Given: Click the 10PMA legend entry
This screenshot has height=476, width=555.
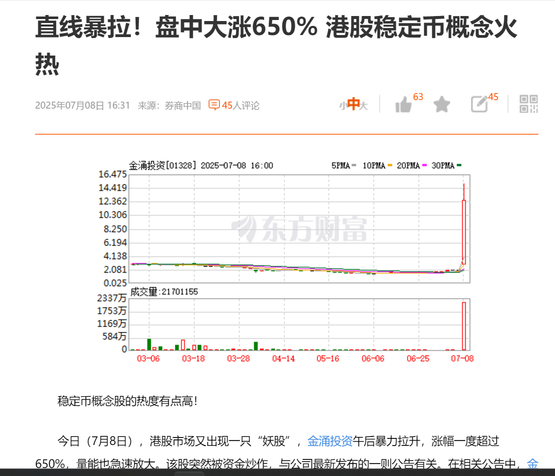Looking at the screenshot, I should 377,166.
